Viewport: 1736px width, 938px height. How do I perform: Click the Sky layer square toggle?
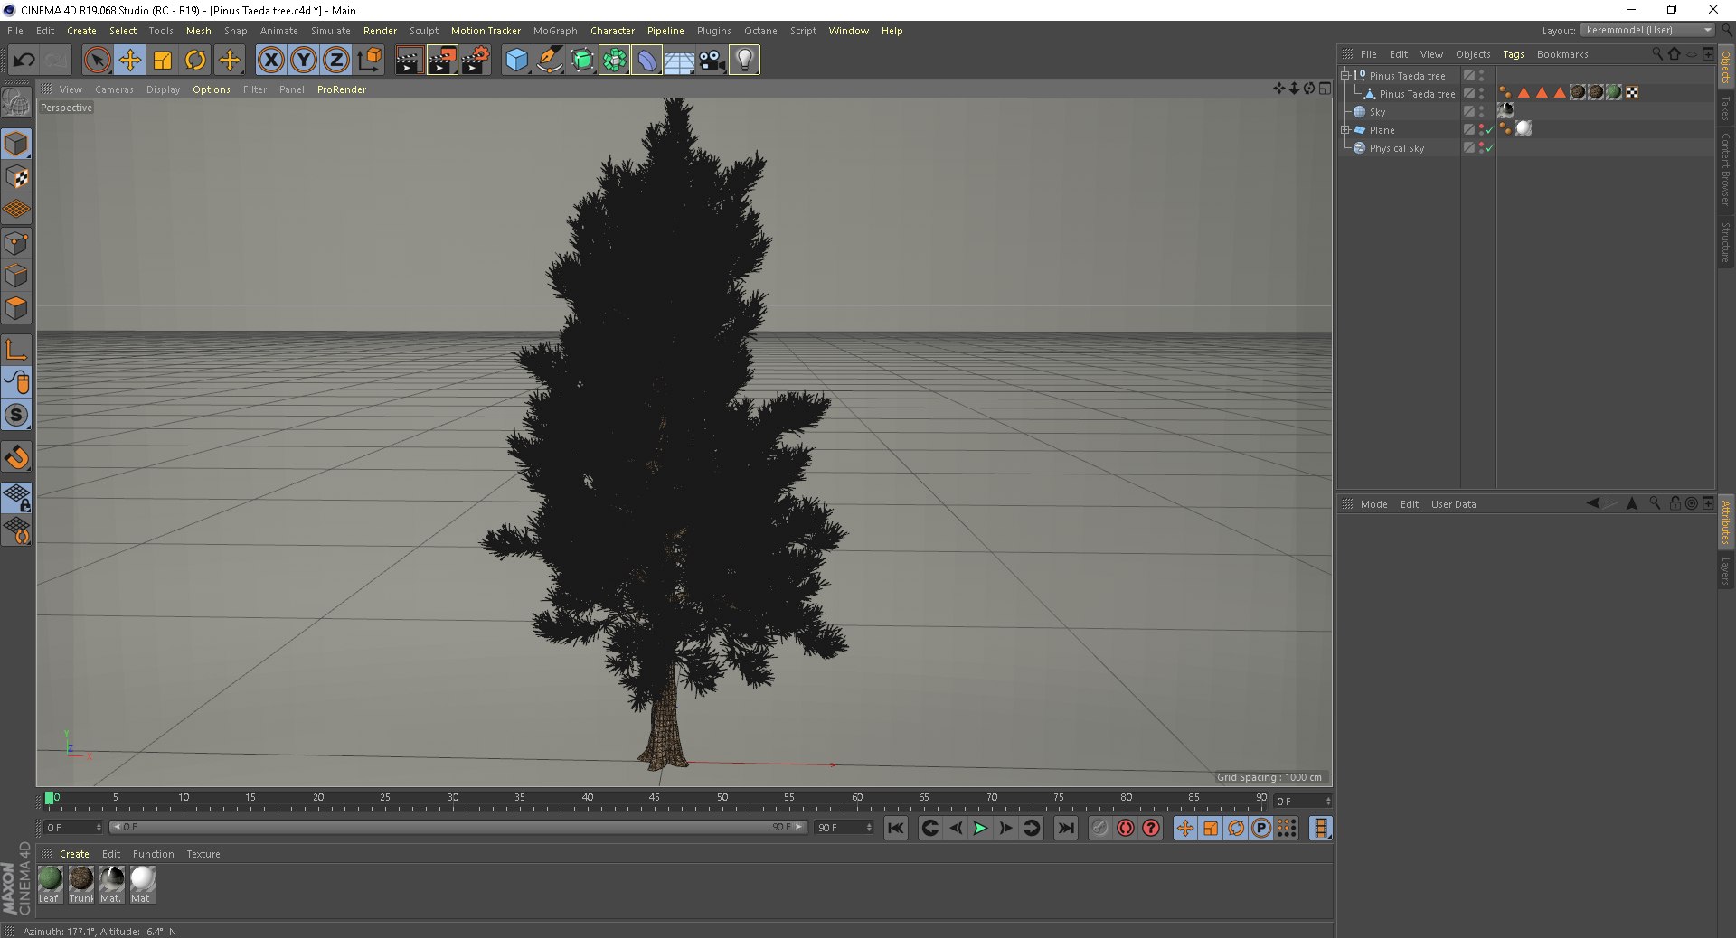pyautogui.click(x=1469, y=112)
